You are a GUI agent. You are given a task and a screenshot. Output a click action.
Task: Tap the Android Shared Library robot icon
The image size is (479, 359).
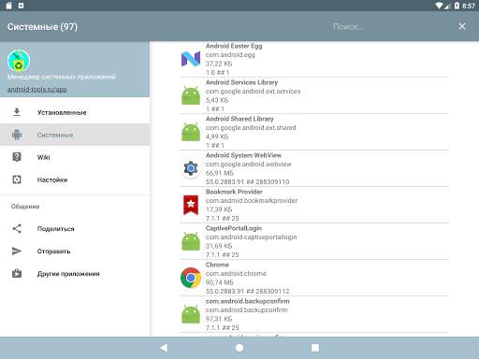point(191,132)
